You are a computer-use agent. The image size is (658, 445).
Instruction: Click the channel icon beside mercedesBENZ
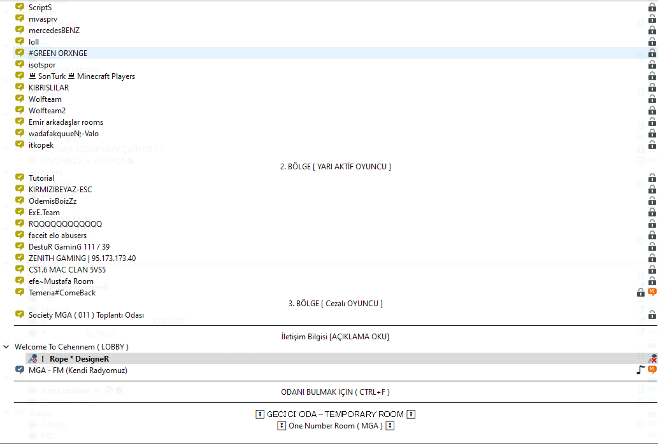tap(20, 30)
